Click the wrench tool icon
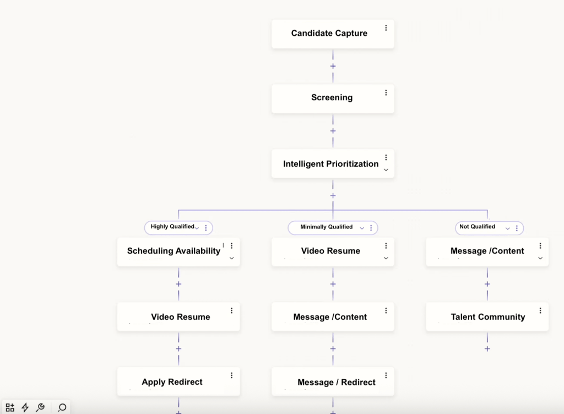564x414 pixels. click(x=40, y=407)
